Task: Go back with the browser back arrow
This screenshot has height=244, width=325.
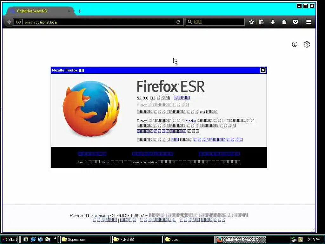Action: 9,22
